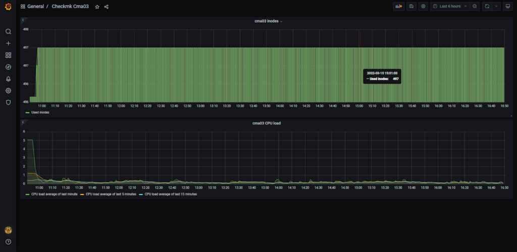Open the Alerting bell icon
This screenshot has width=517, height=252.
point(8,79)
